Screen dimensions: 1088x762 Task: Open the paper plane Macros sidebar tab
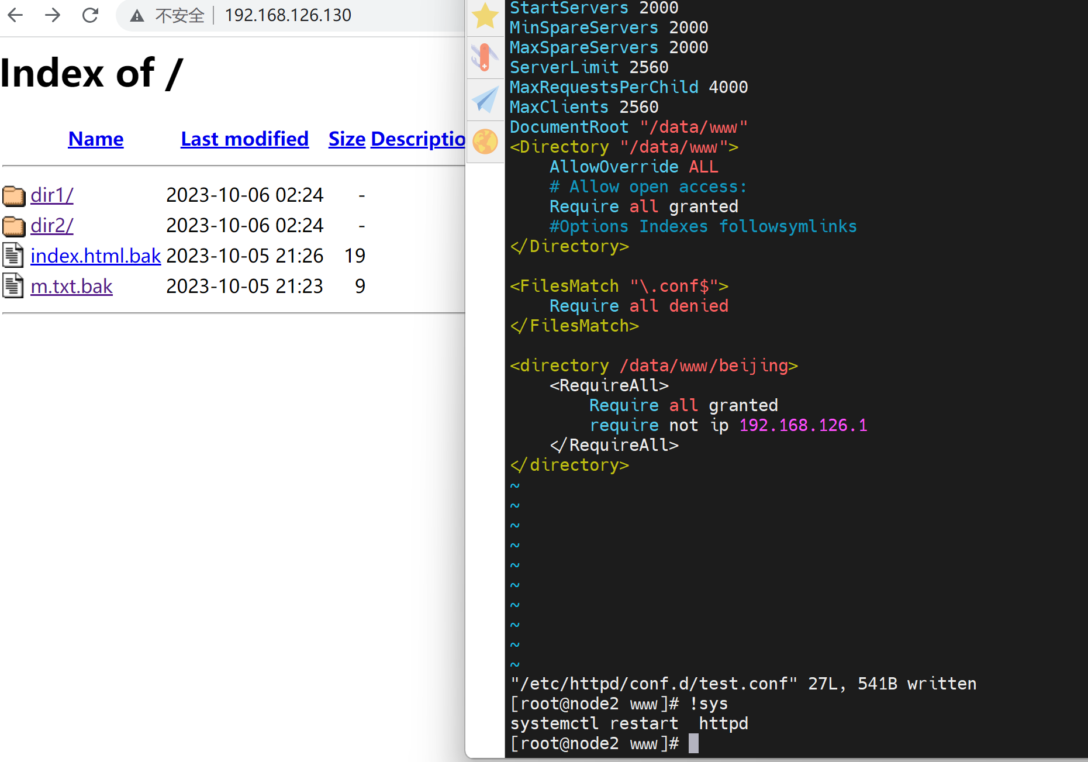click(485, 99)
